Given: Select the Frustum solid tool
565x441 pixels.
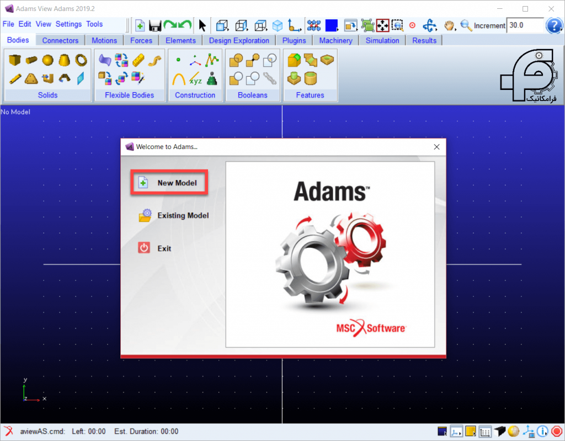Looking at the screenshot, I should (x=65, y=60).
